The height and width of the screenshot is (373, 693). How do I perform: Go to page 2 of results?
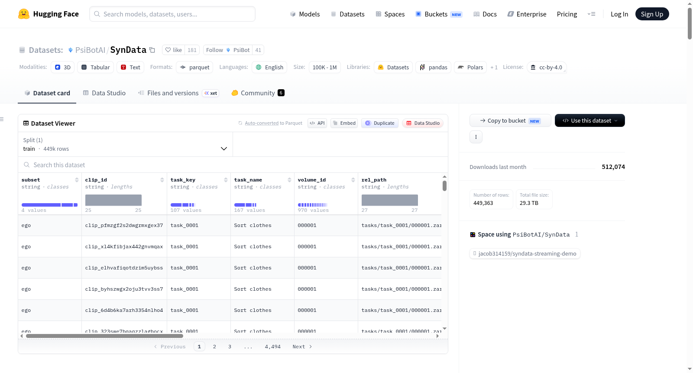click(214, 347)
